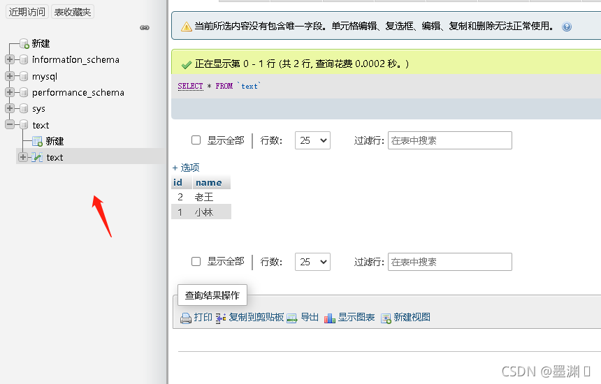Click the Copy to clipboard icon
Viewport: 601px width, 384px height.
221,318
